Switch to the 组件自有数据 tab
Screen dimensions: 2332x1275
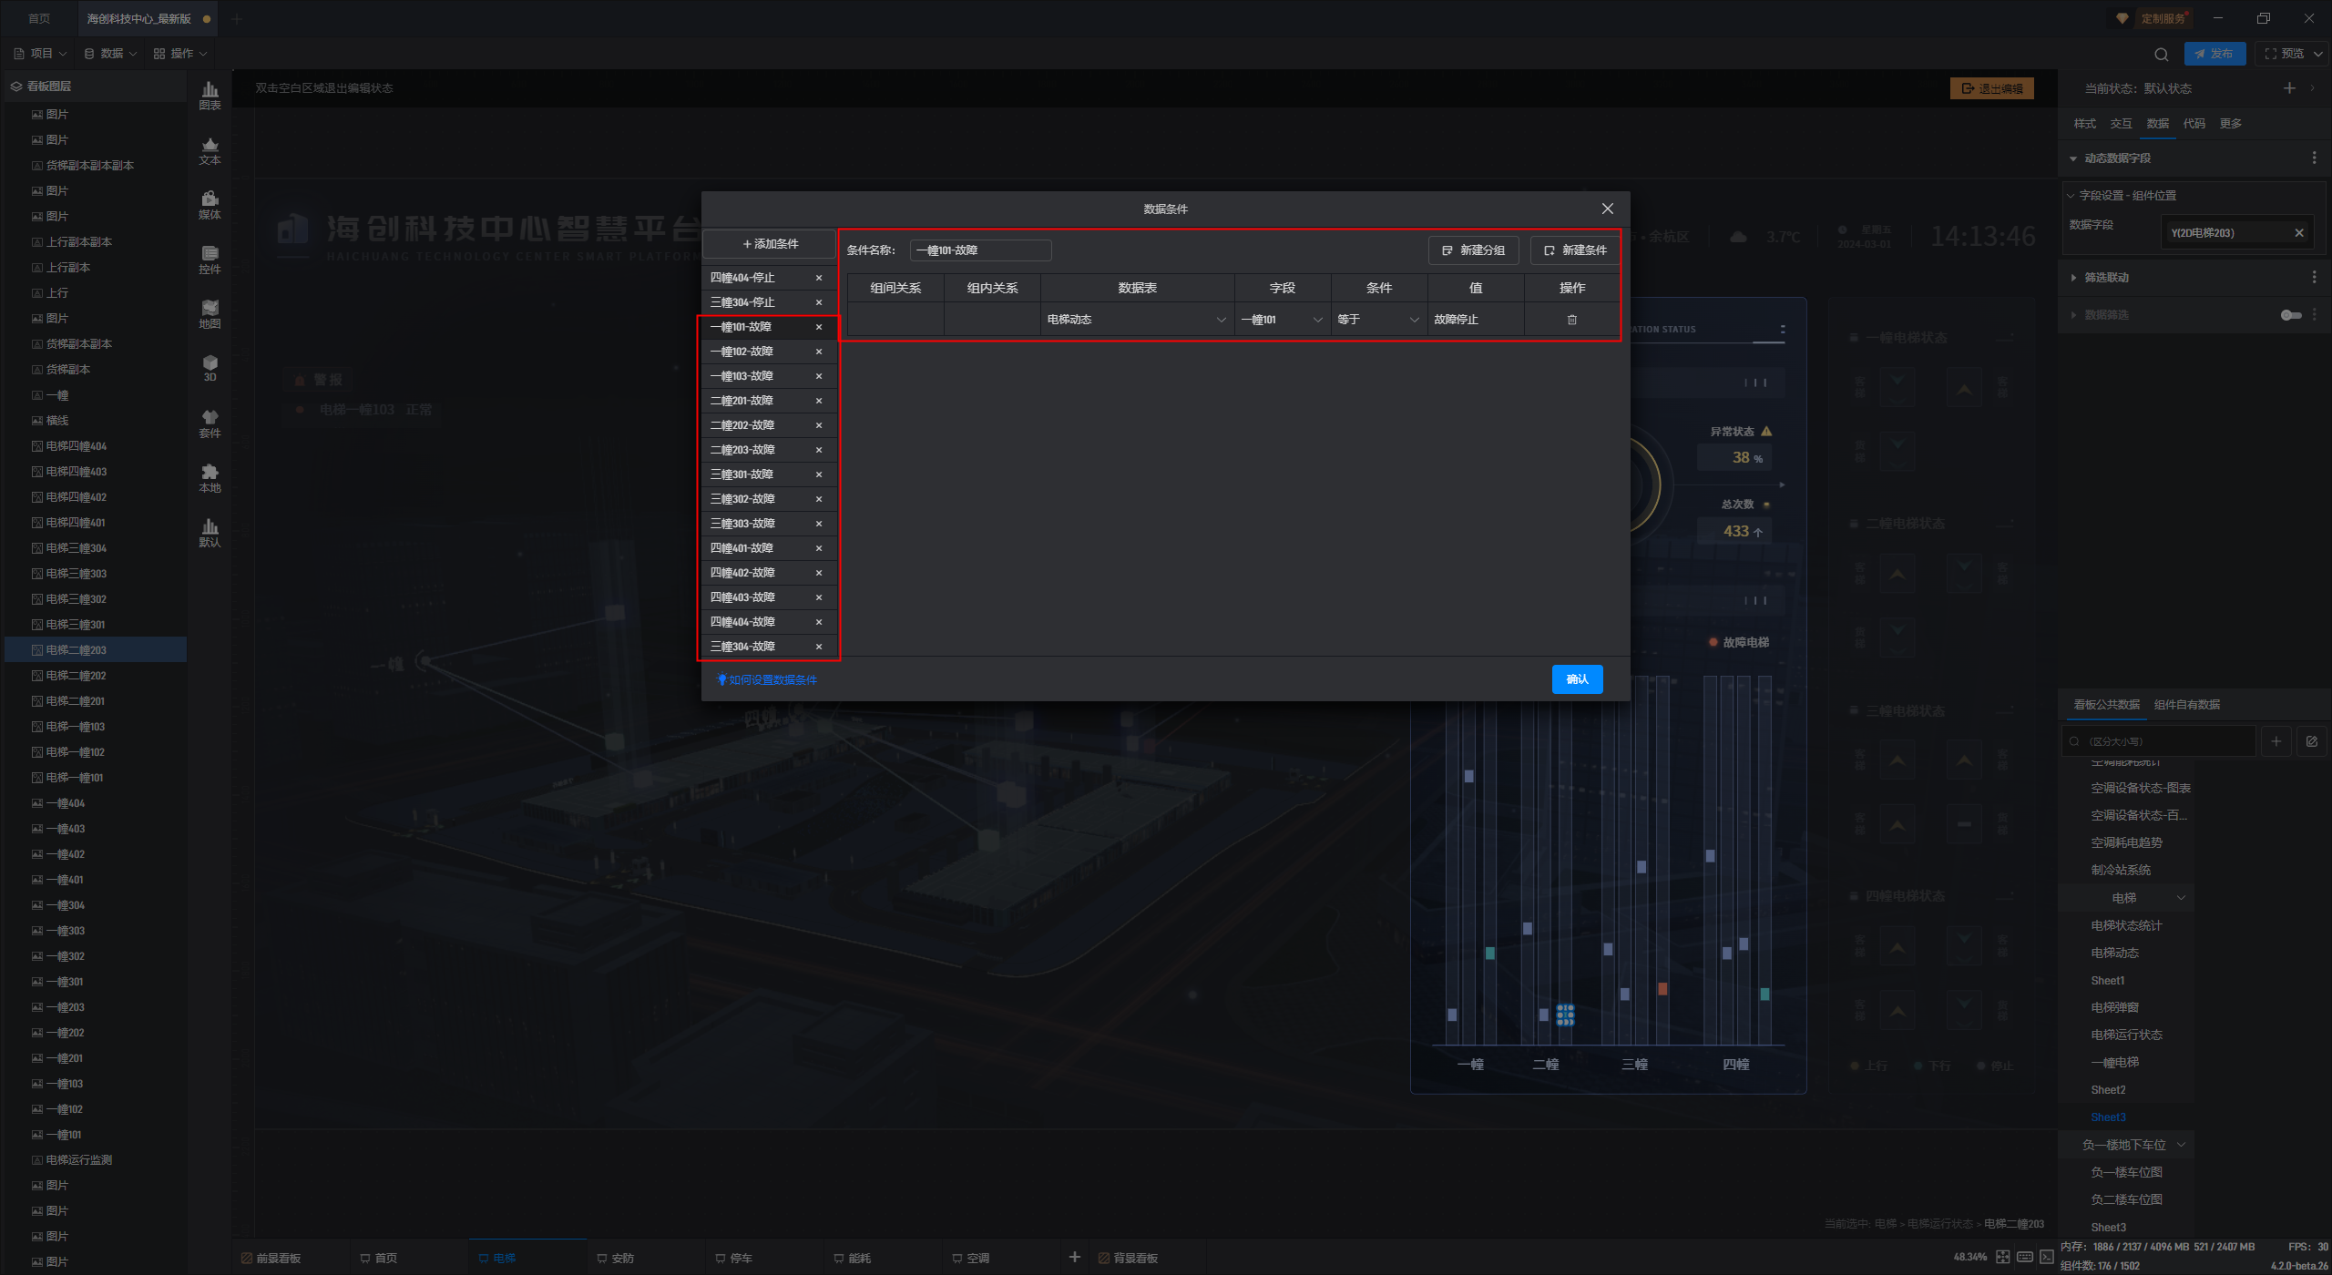[2186, 705]
